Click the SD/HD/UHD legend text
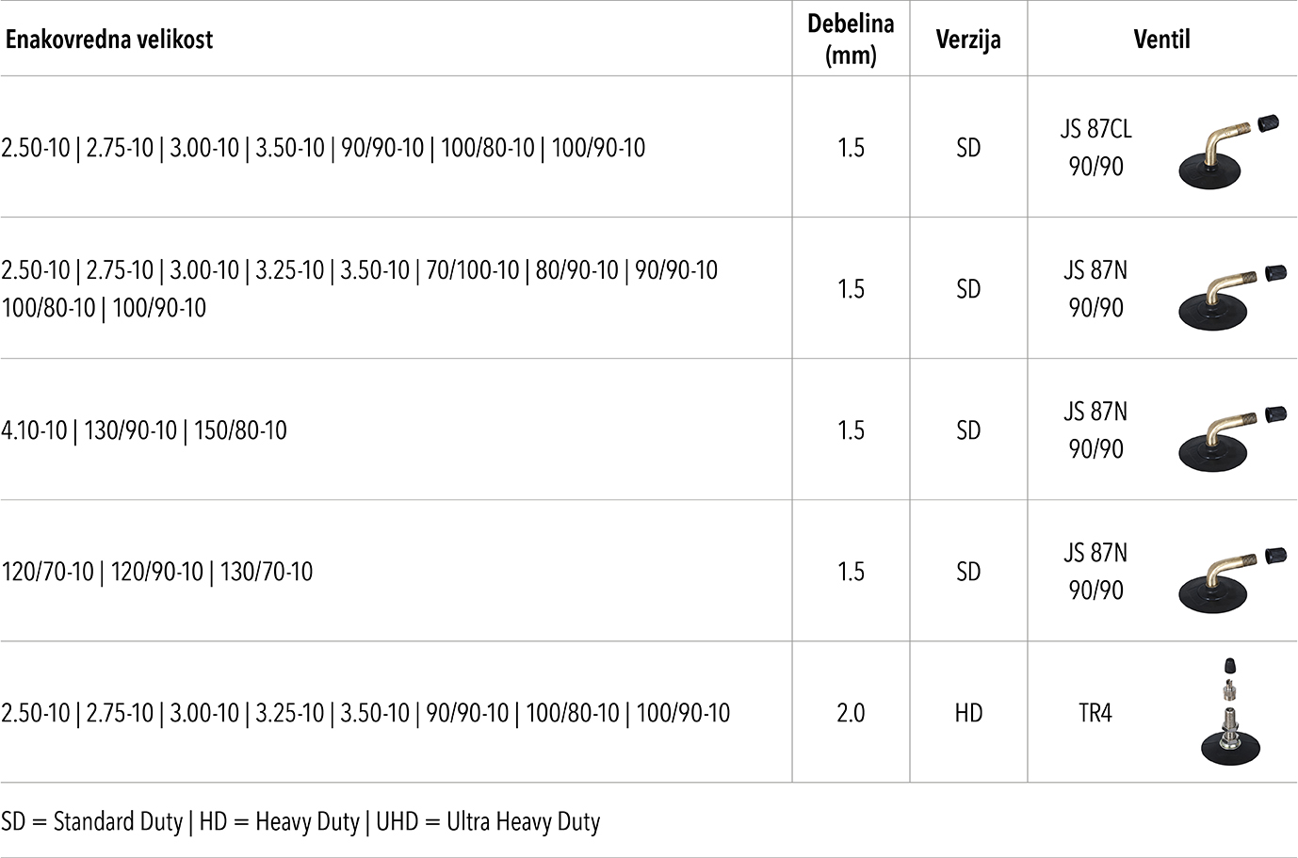The height and width of the screenshot is (858, 1298). click(x=300, y=822)
